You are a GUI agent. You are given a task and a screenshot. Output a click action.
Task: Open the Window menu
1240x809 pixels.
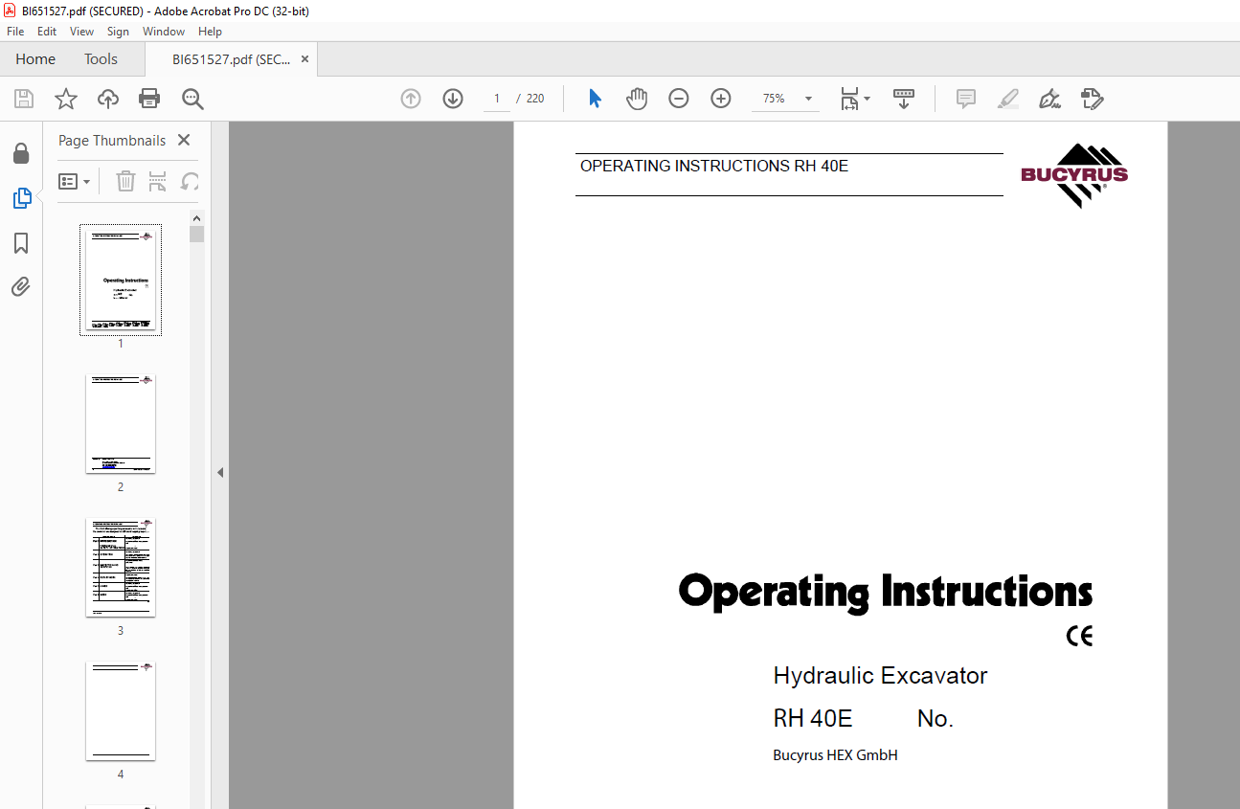point(164,32)
